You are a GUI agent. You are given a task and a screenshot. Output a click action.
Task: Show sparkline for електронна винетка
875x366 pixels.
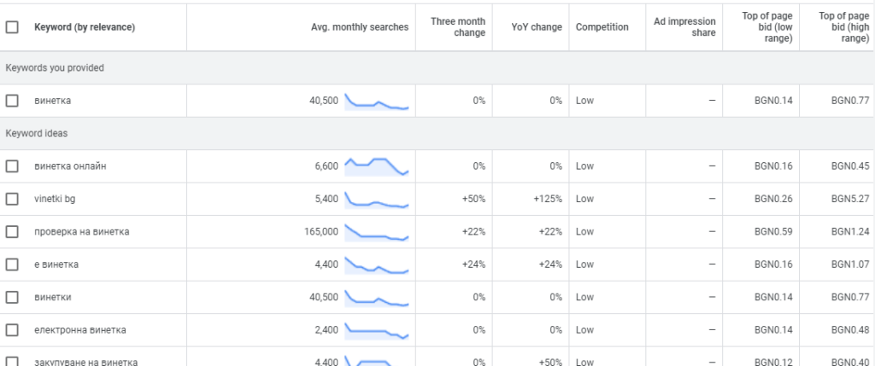tap(377, 329)
